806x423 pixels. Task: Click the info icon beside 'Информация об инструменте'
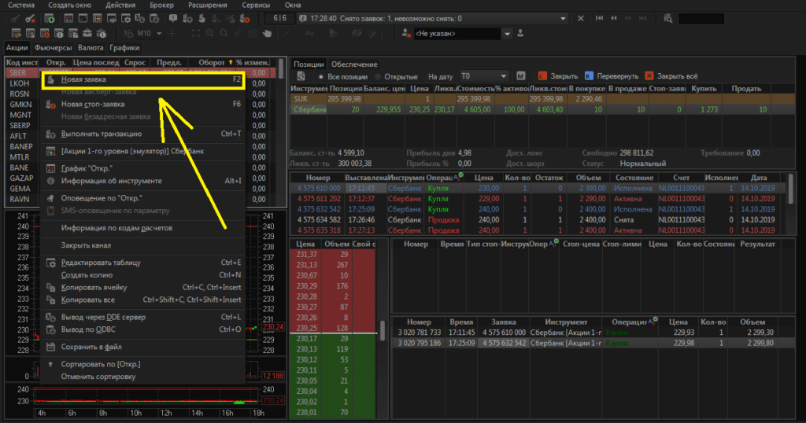click(x=50, y=181)
